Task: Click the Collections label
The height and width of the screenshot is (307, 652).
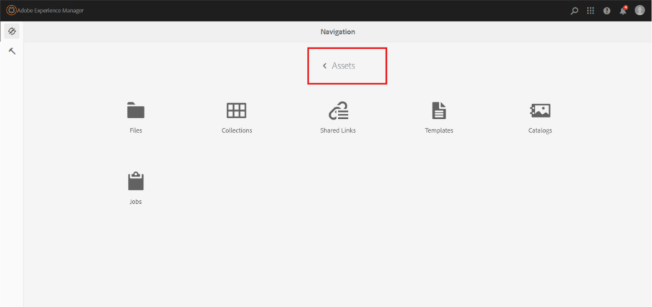Action: click(237, 130)
